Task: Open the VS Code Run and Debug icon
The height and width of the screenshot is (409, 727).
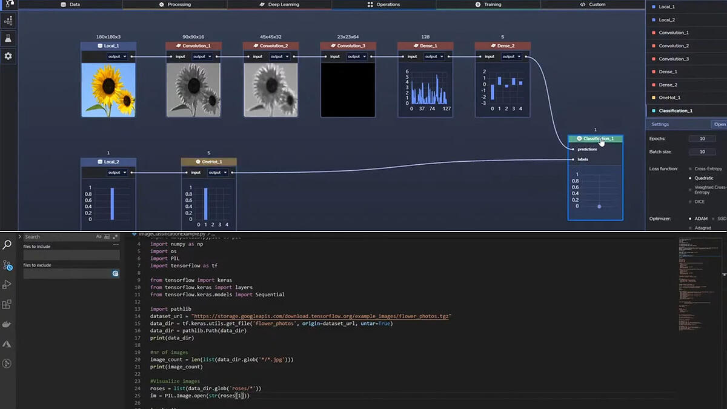Action: 7,284
